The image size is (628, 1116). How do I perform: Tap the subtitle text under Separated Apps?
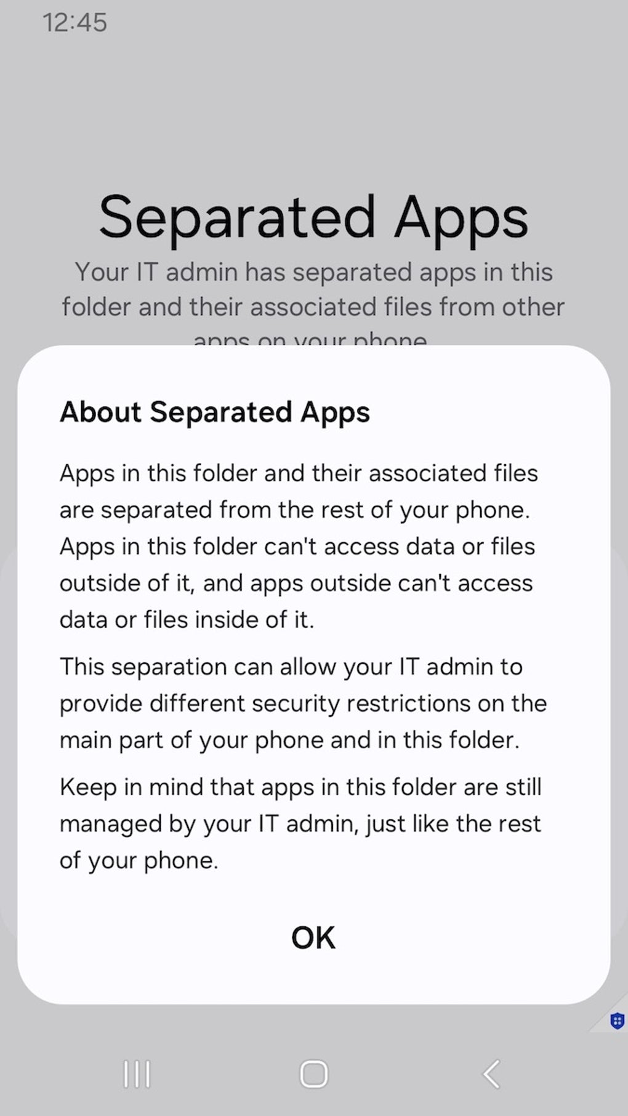[x=313, y=289]
